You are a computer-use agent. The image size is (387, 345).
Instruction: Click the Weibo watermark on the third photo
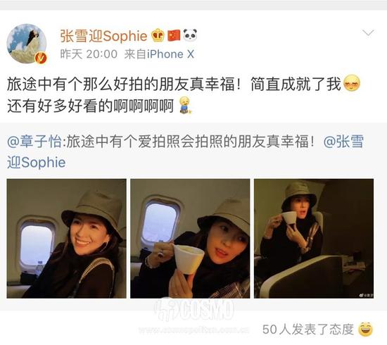tap(366, 295)
